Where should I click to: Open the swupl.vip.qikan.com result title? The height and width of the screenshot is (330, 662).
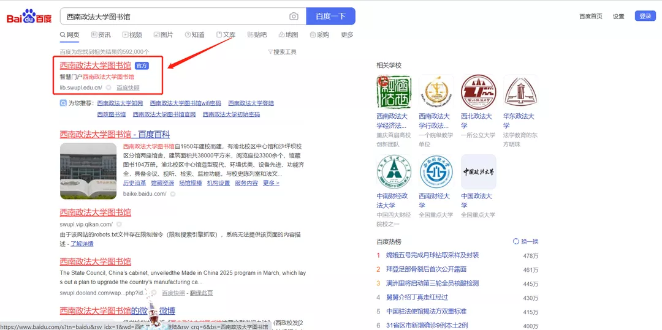coord(96,212)
